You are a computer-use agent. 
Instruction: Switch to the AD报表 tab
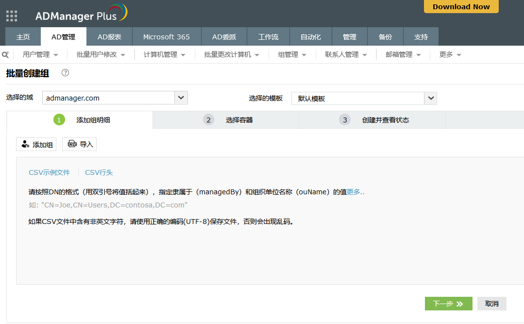click(109, 37)
